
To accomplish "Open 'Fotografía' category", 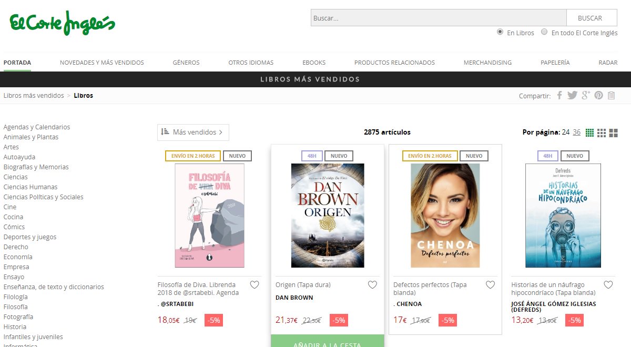I will click(x=18, y=317).
